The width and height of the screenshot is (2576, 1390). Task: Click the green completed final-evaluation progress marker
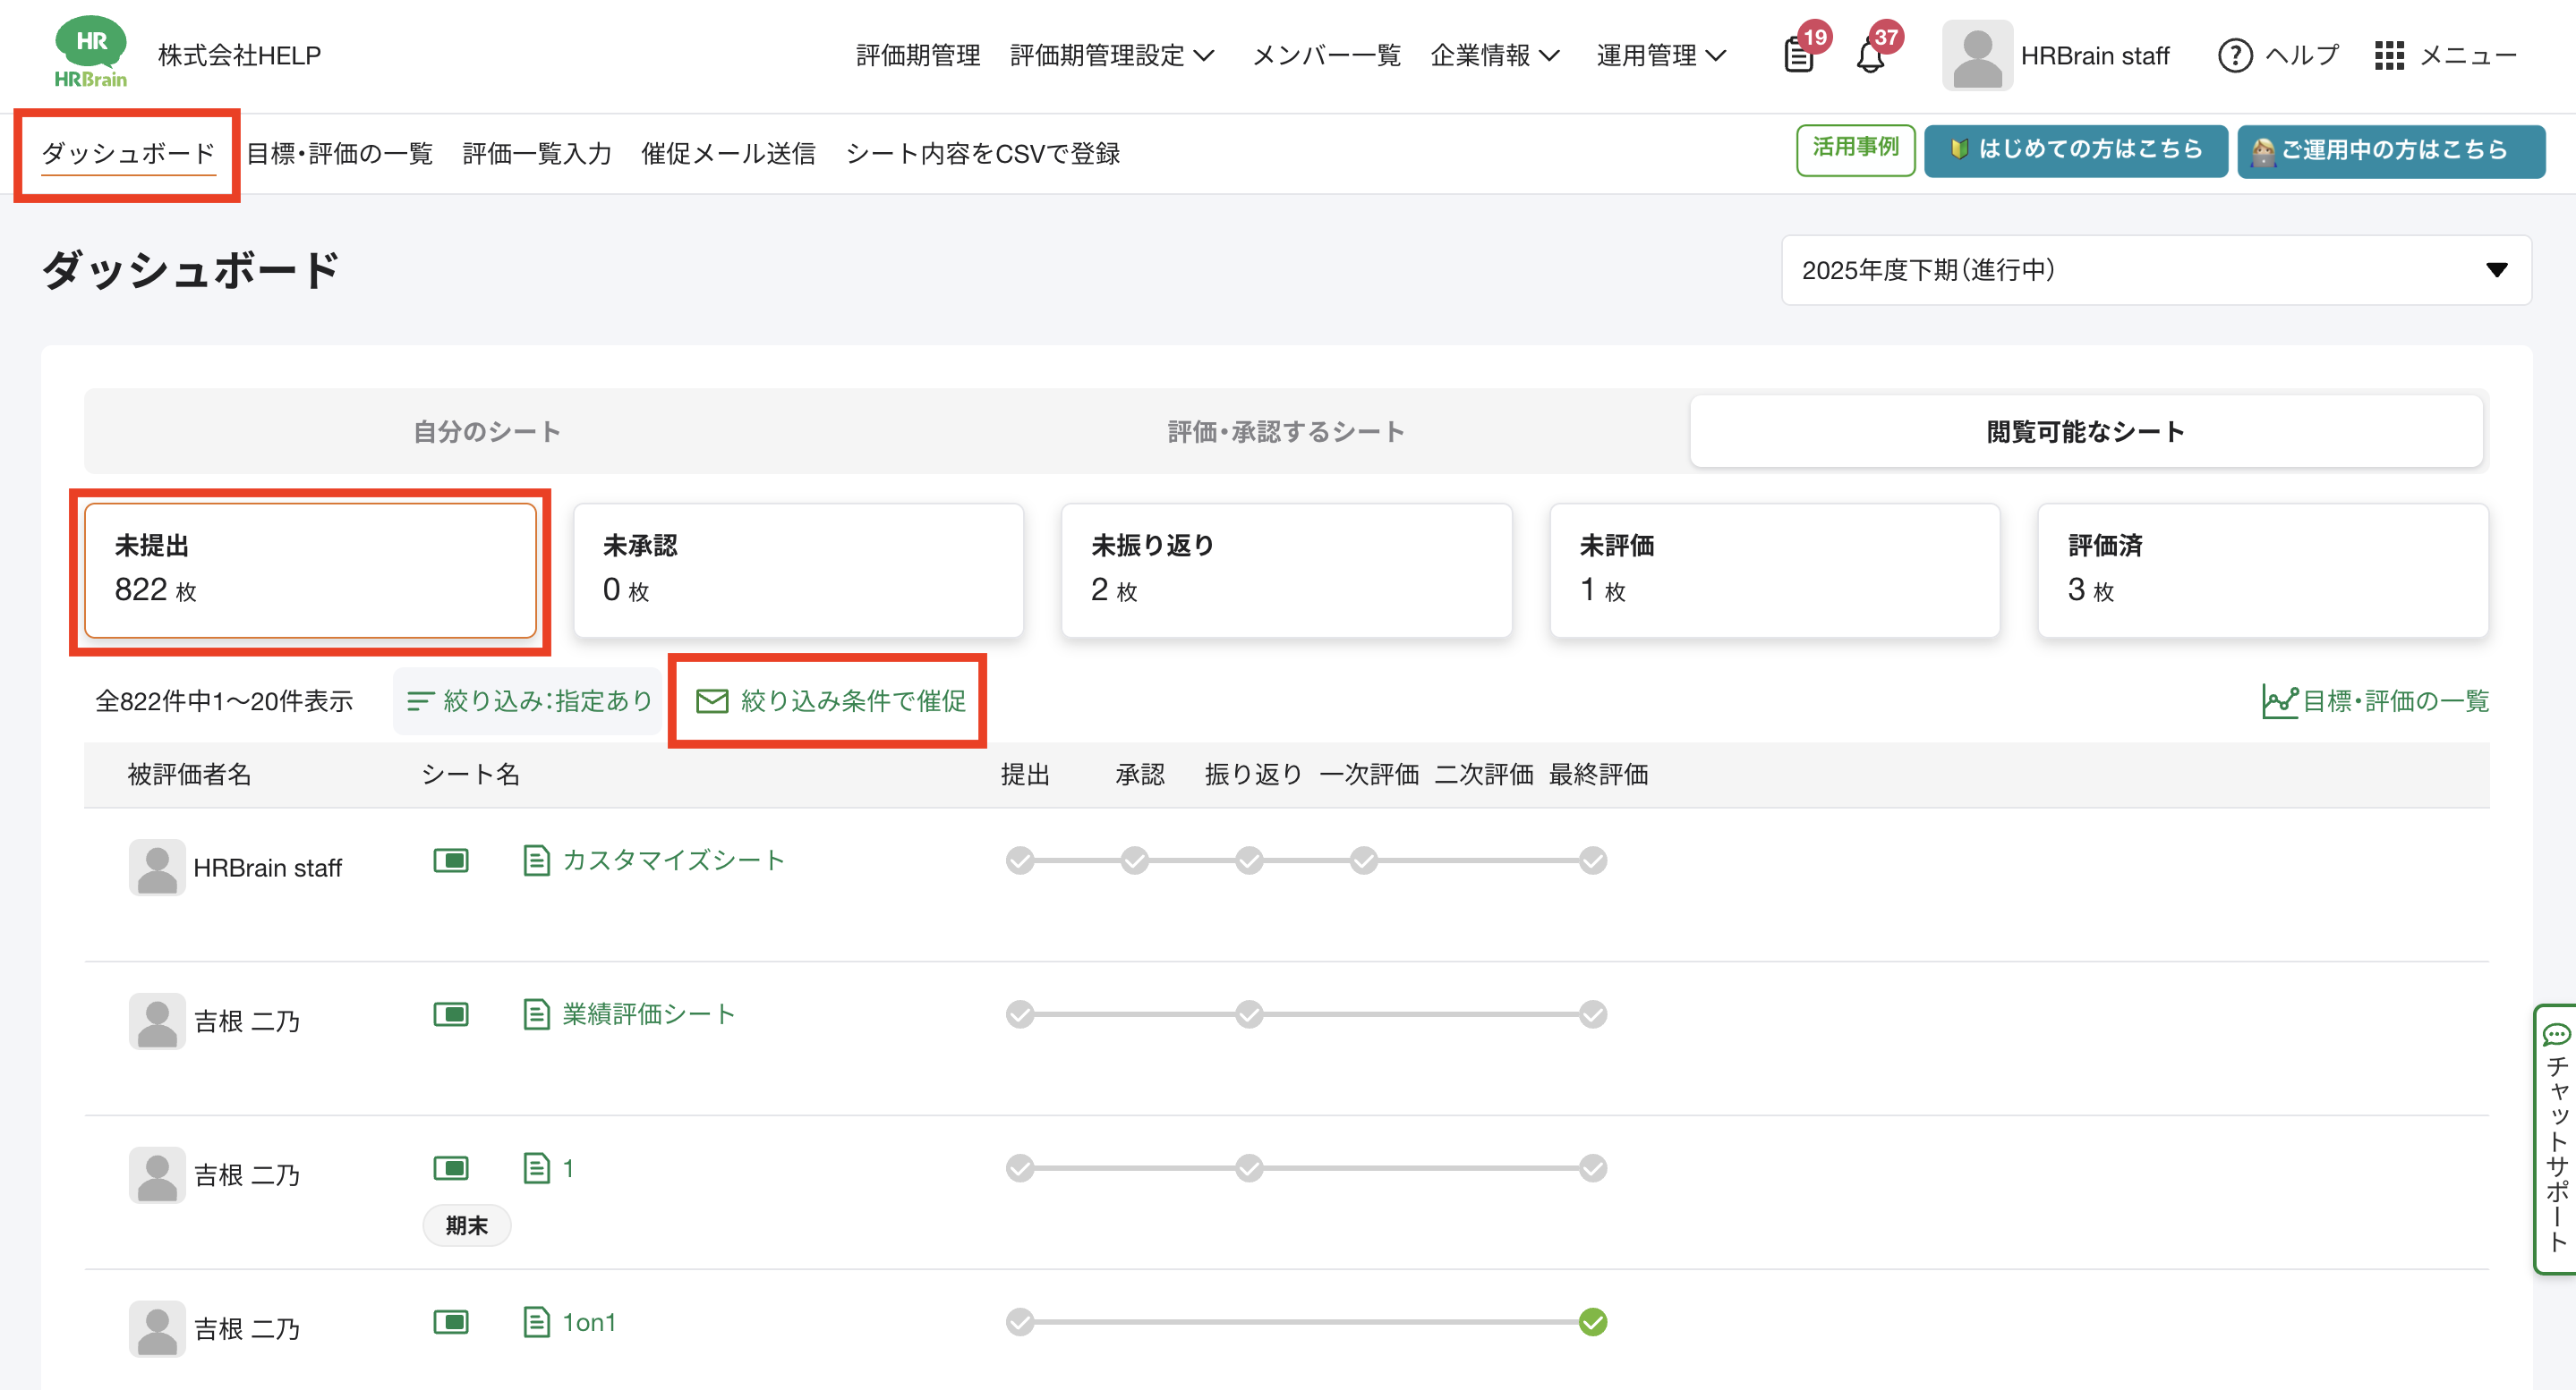pyautogui.click(x=1592, y=1322)
